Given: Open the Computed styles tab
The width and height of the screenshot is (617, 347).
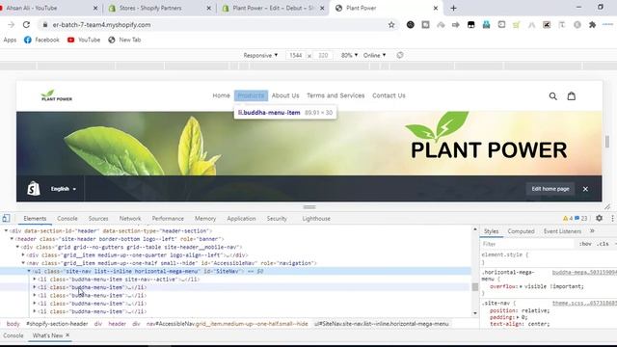Looking at the screenshot, I should click(521, 231).
